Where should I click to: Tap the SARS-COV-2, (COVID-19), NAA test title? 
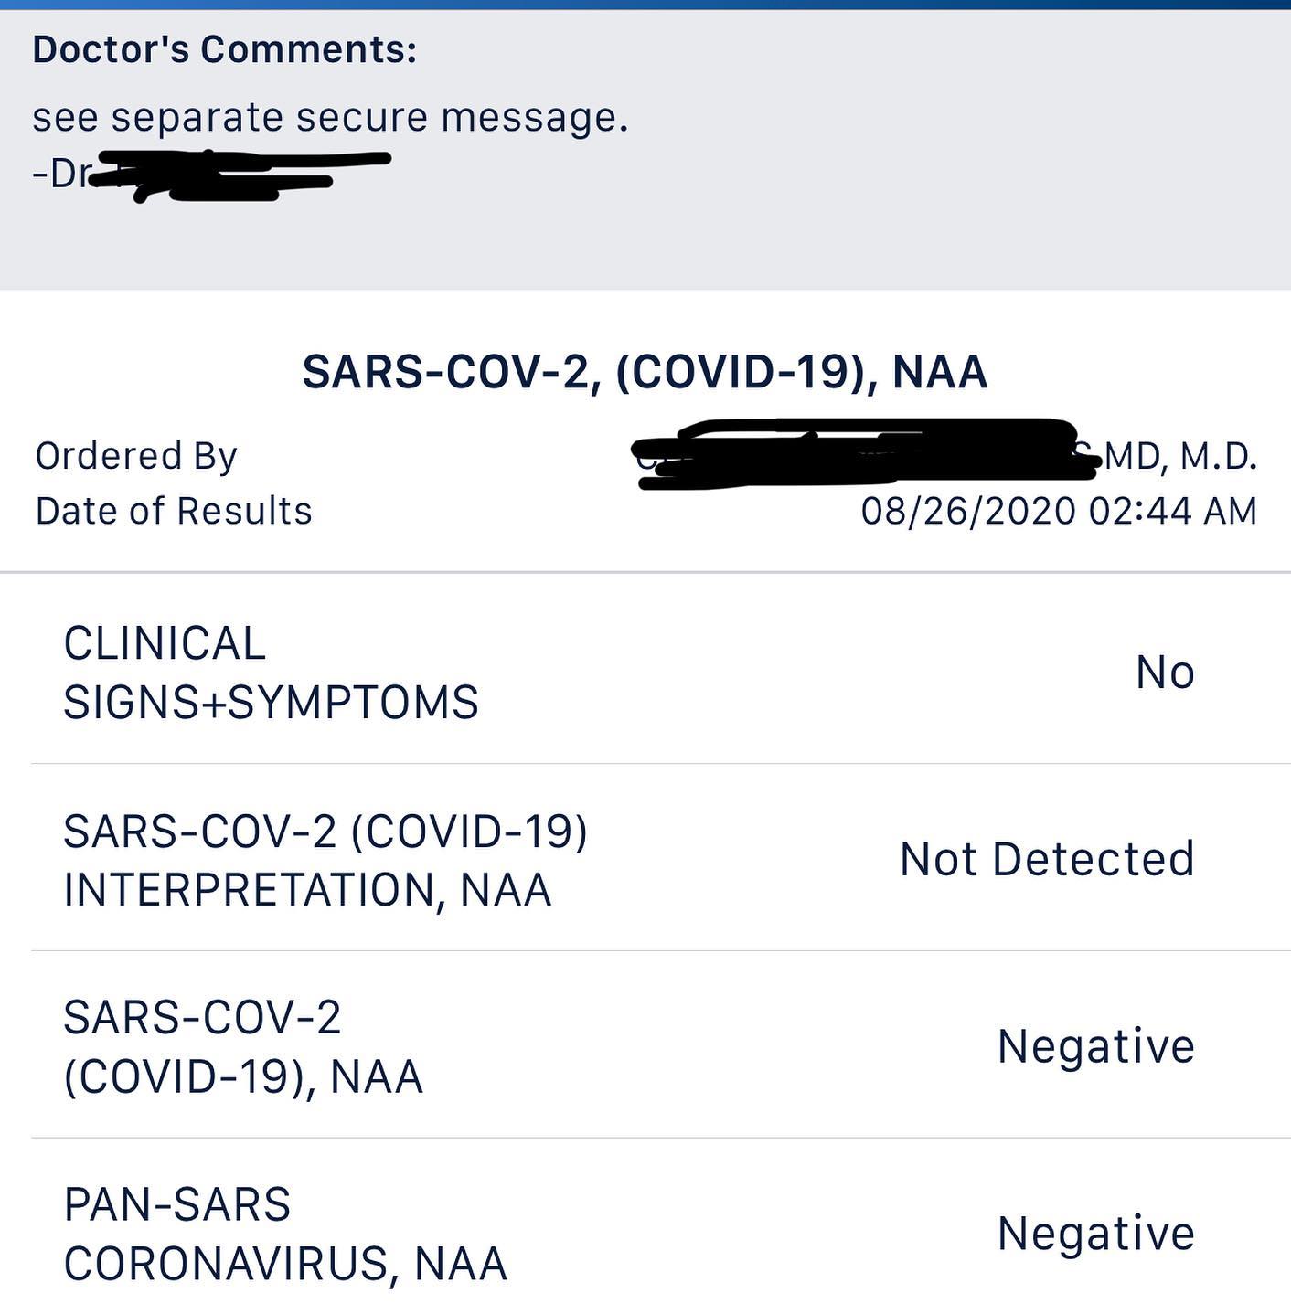(645, 372)
